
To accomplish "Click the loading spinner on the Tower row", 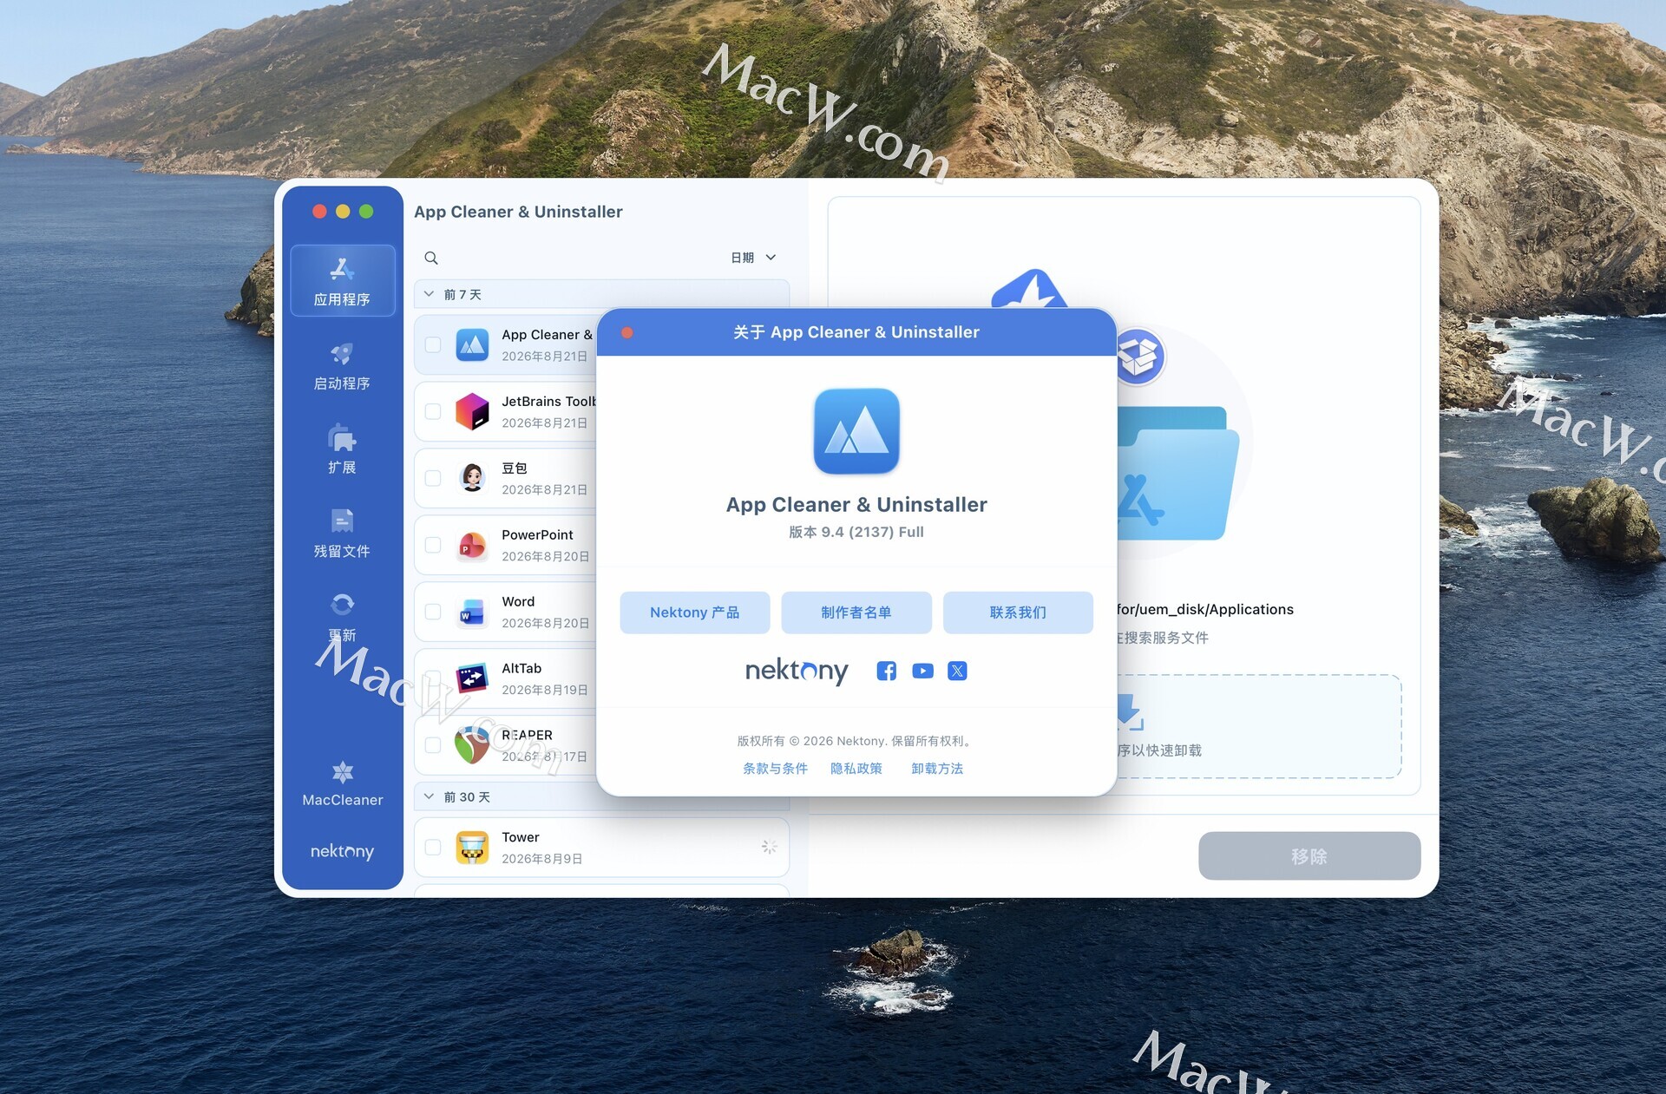I will 769,847.
